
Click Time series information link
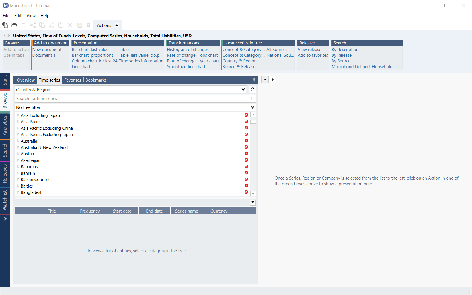[141, 61]
